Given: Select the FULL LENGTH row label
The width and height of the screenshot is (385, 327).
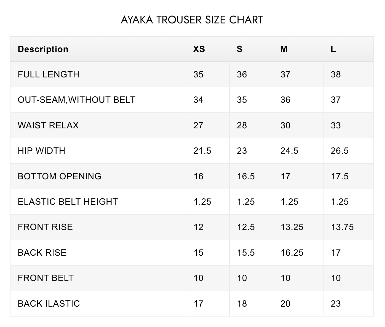Looking at the screenshot, I should click(49, 74).
